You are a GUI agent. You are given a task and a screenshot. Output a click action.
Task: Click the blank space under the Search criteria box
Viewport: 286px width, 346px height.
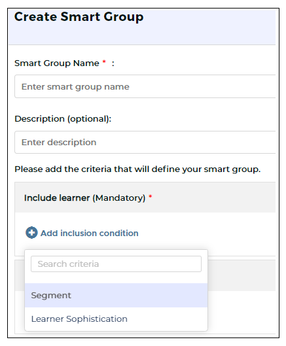116,277
